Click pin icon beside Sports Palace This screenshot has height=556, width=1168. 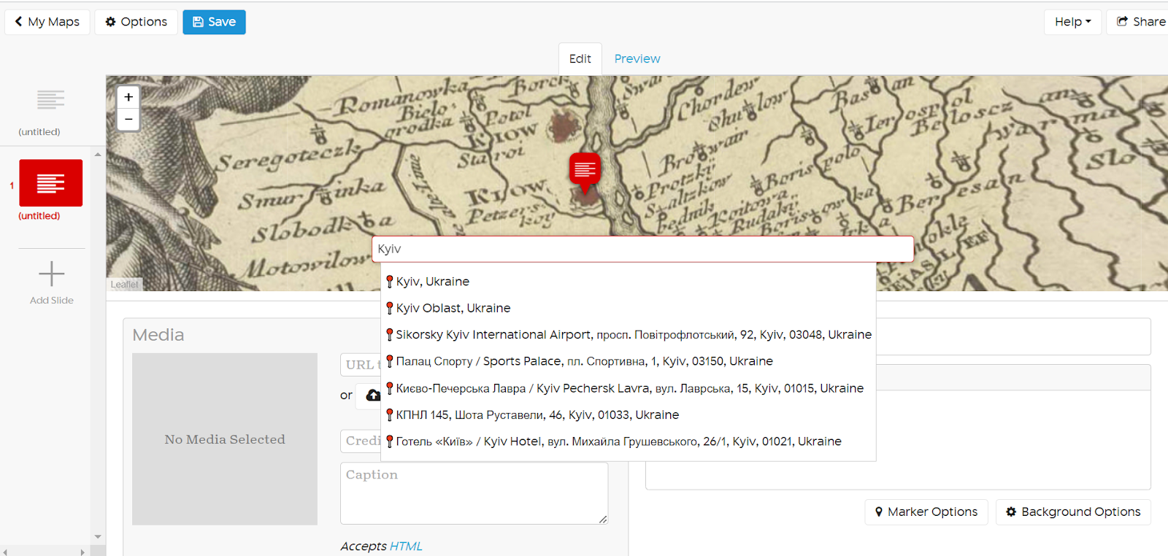coord(390,361)
